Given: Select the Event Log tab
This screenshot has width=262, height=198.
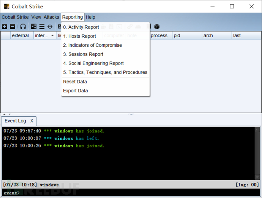Looking at the screenshot, I should point(15,121).
